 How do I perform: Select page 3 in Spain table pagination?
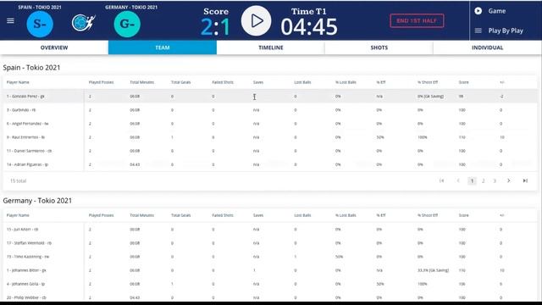point(495,180)
